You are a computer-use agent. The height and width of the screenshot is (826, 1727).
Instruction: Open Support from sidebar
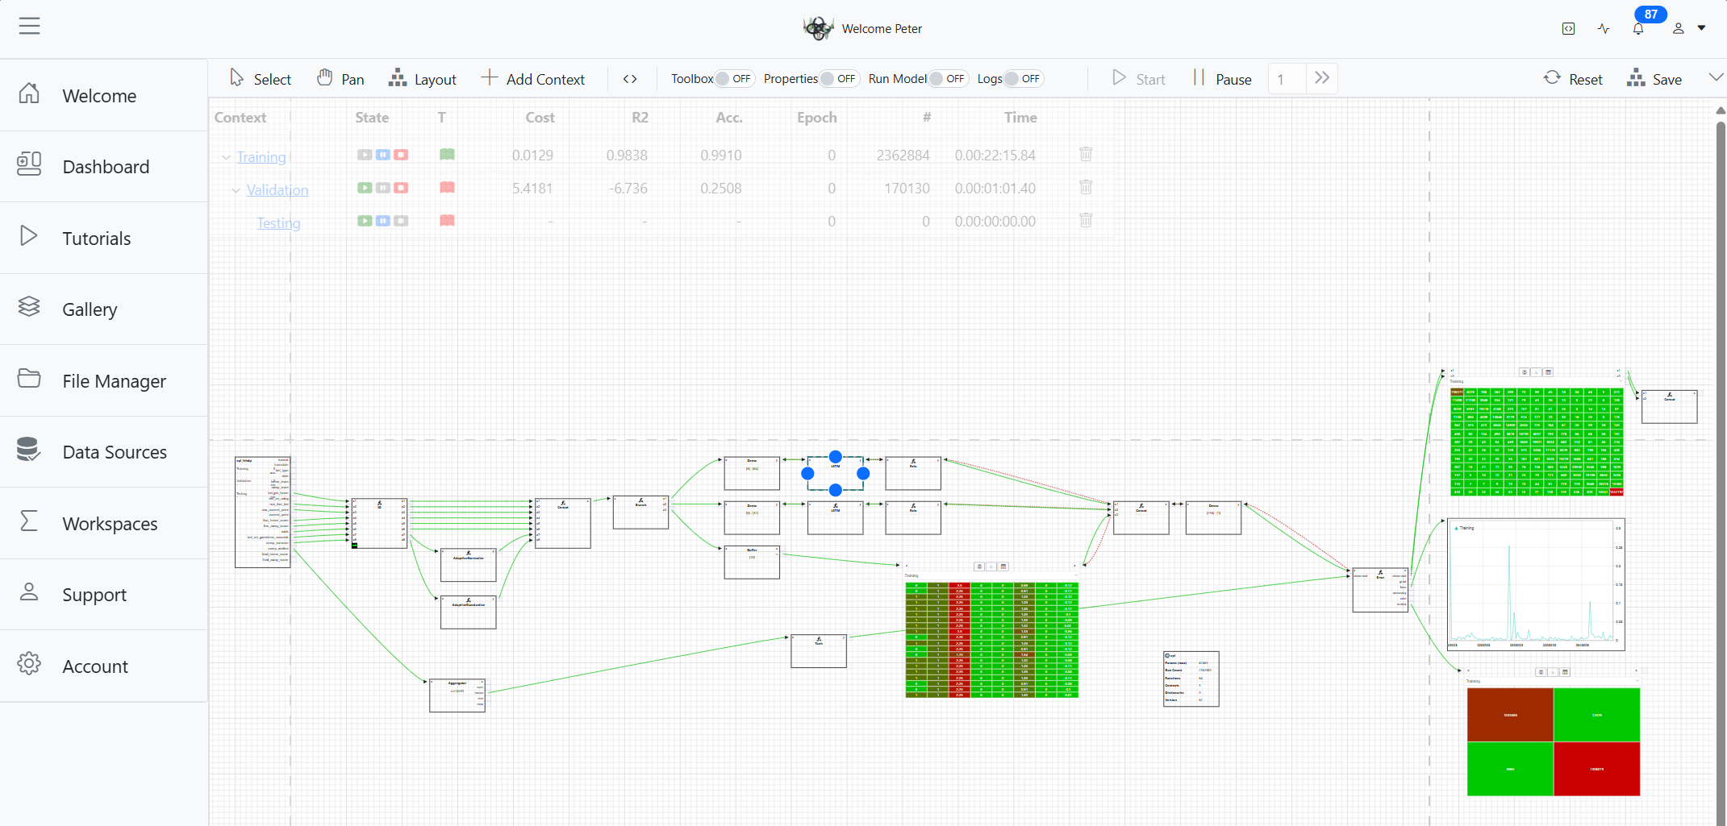[103, 594]
